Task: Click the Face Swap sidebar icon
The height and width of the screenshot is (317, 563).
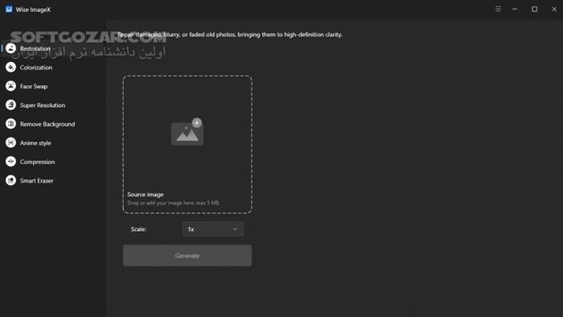Action: (x=10, y=86)
